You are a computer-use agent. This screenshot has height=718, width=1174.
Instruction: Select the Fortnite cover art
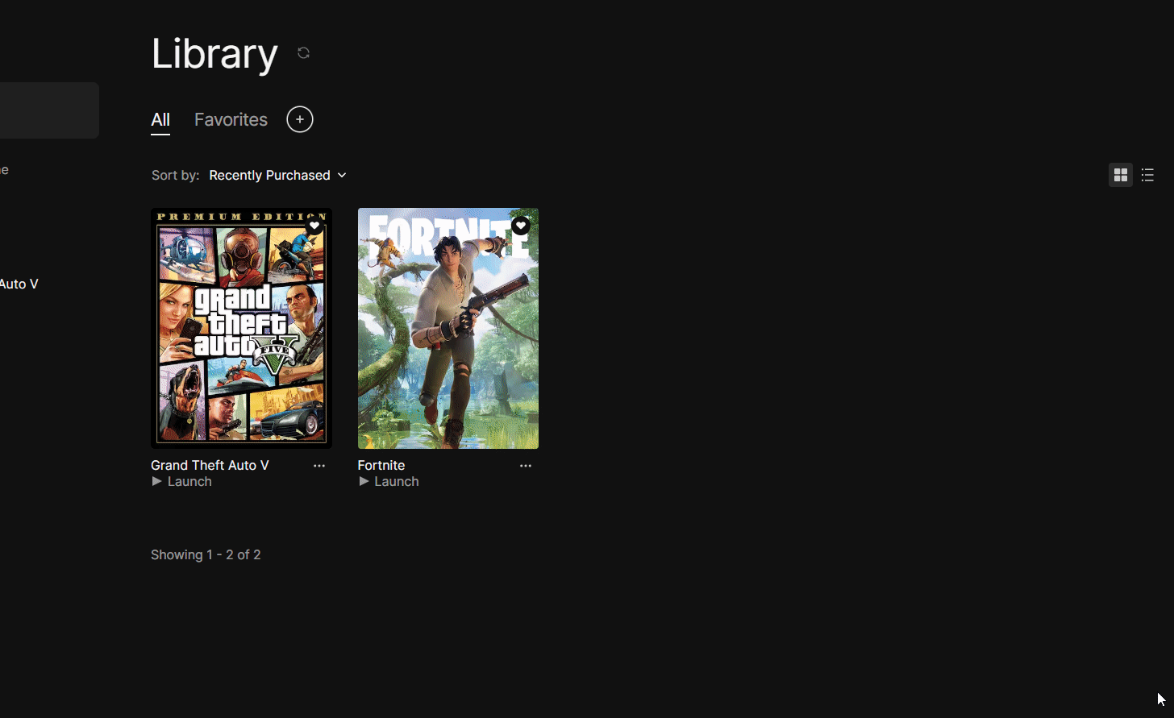pos(448,328)
